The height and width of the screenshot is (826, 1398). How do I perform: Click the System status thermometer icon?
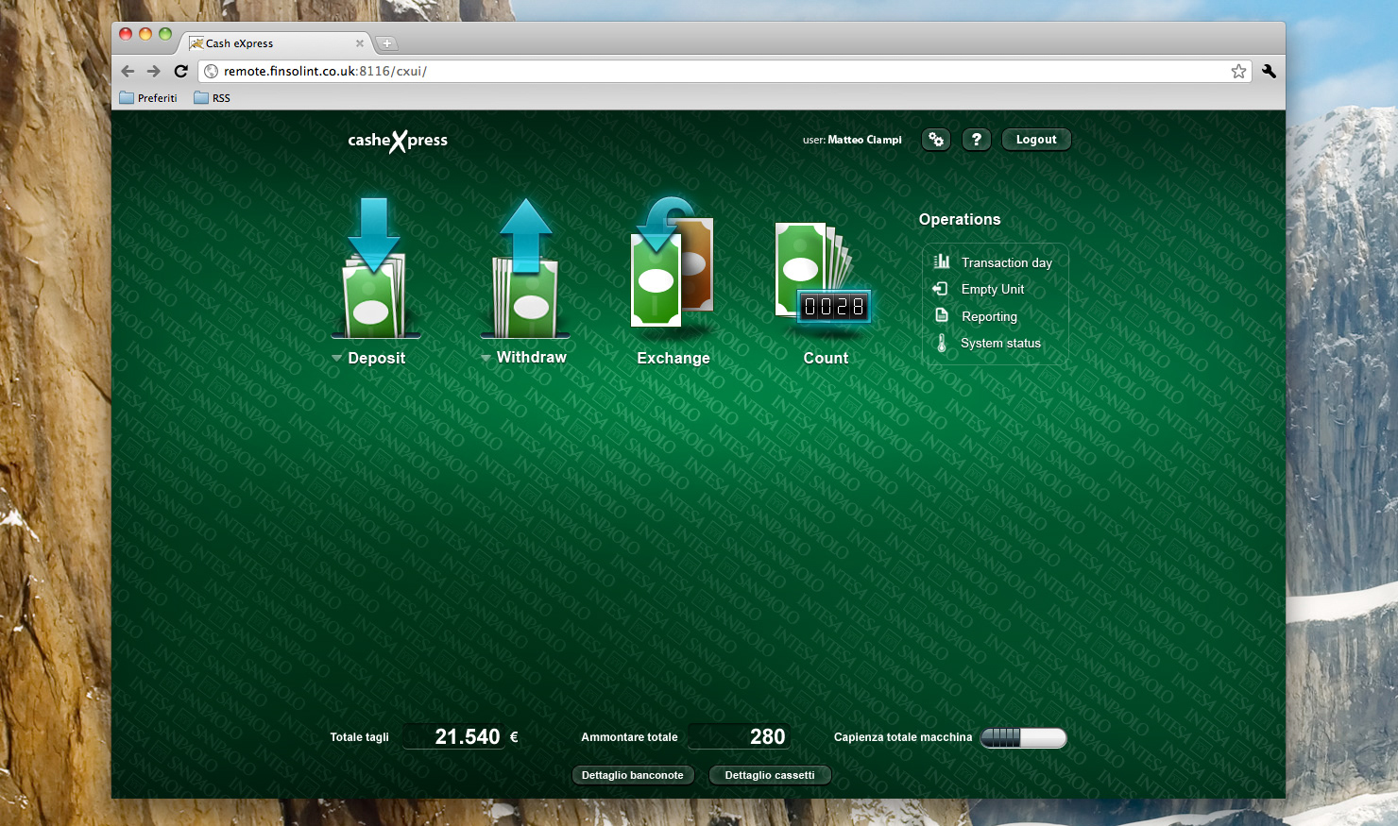[942, 343]
